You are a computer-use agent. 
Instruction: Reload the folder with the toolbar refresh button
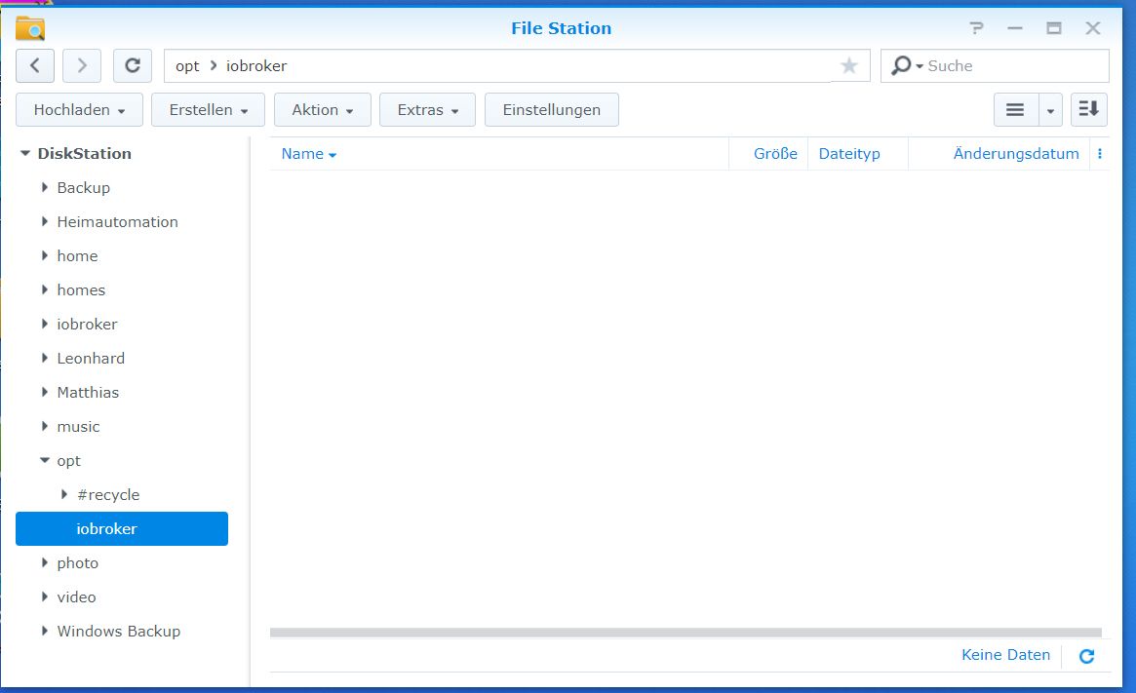tap(133, 66)
